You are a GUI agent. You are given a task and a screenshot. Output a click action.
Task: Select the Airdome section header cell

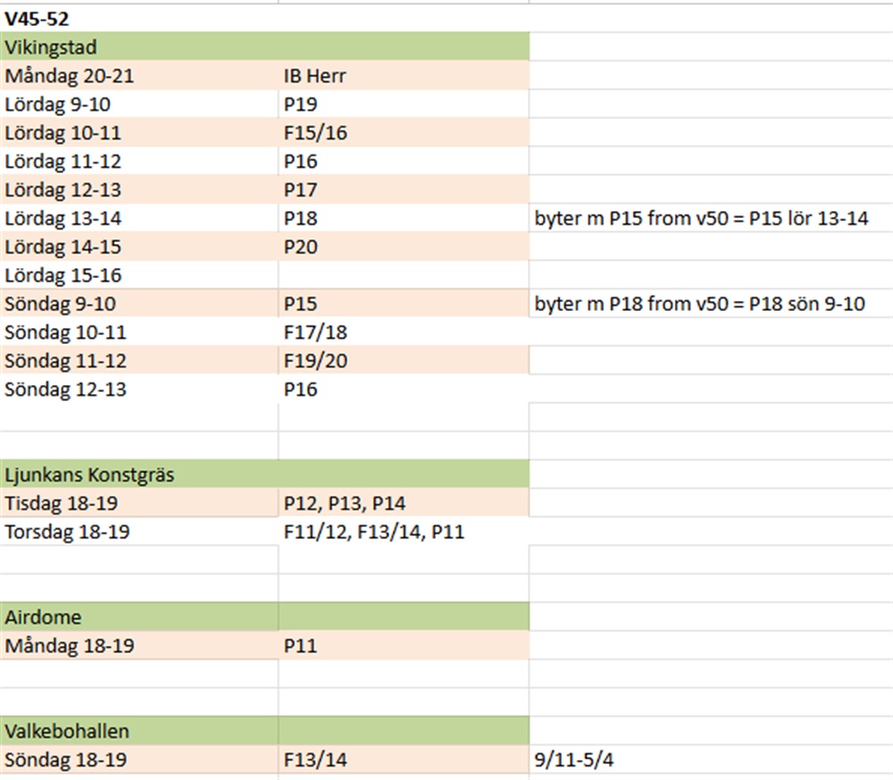click(x=43, y=617)
